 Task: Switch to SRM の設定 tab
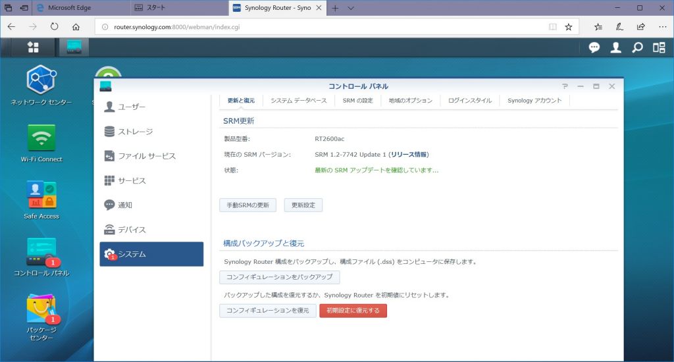click(357, 101)
